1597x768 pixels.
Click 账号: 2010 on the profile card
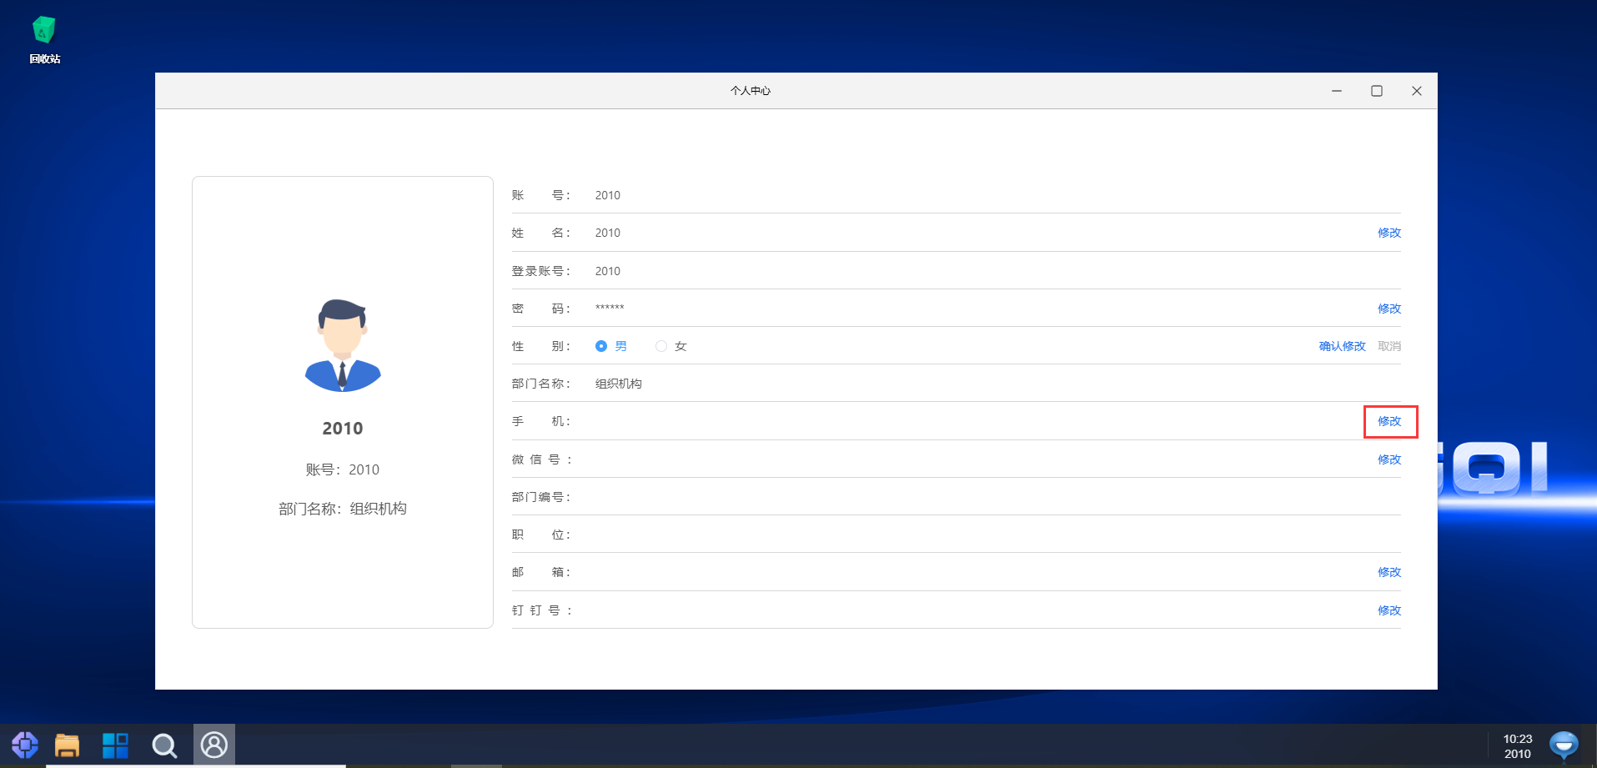pos(343,469)
